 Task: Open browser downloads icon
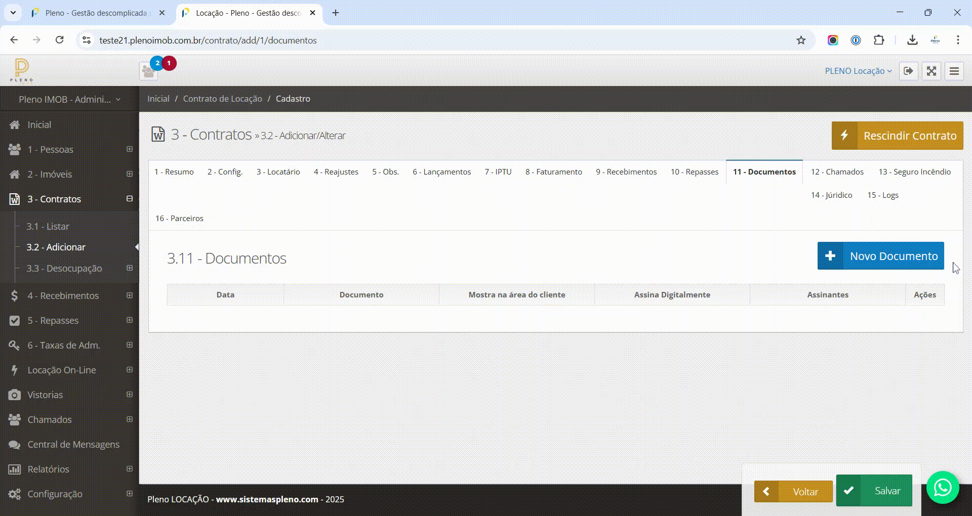[912, 40]
